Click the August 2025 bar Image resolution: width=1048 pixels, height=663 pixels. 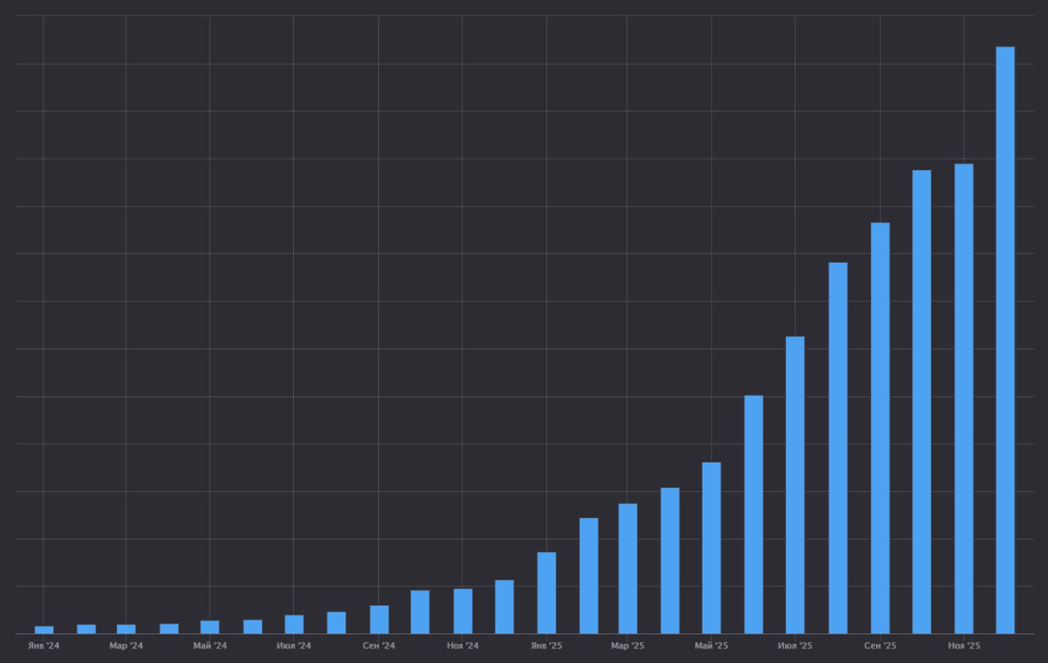[838, 448]
